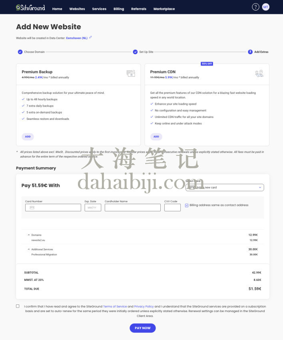Open the Services menu
The width and height of the screenshot is (283, 340).
[x=99, y=9]
